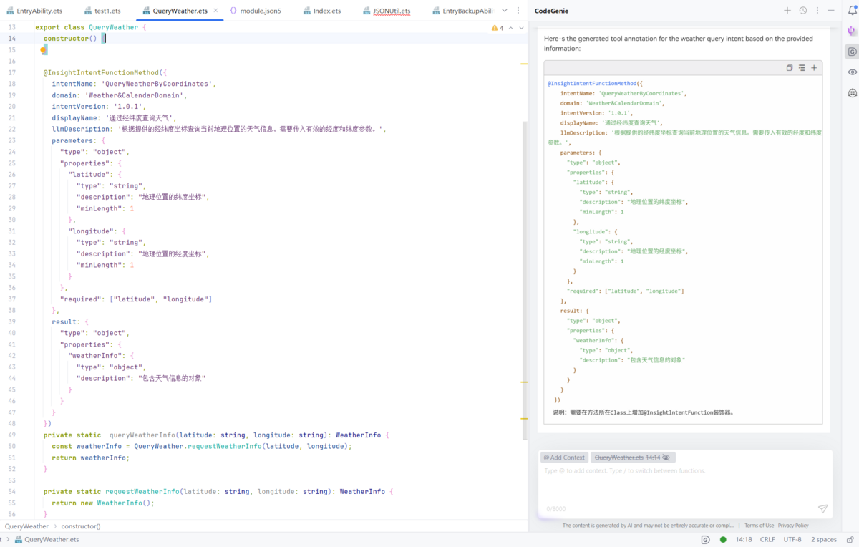Toggle the eye preview sidebar button
The height and width of the screenshot is (547, 859).
pyautogui.click(x=852, y=72)
